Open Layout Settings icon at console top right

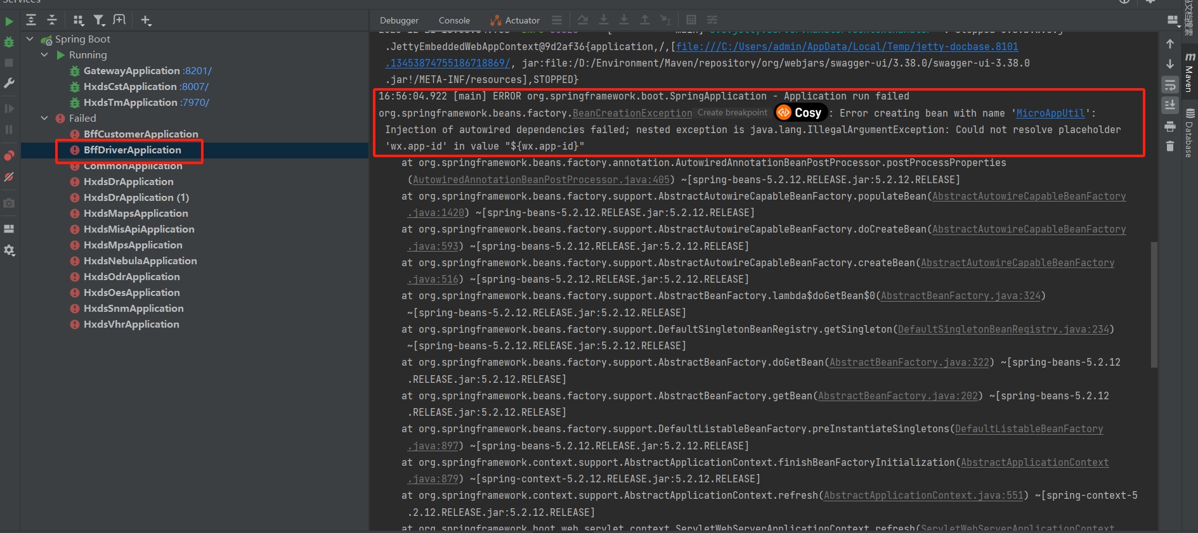1172,21
